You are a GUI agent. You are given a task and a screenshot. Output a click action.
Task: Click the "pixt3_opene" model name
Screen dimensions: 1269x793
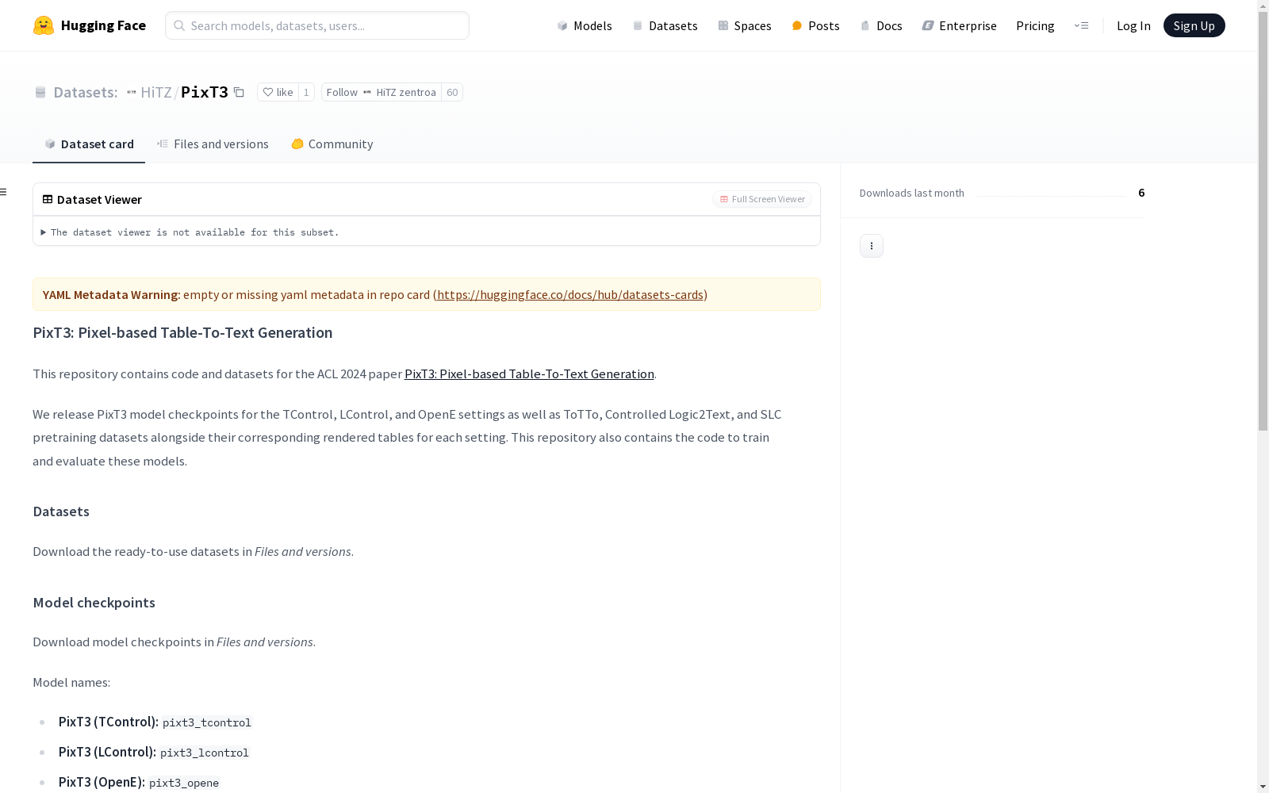click(184, 783)
